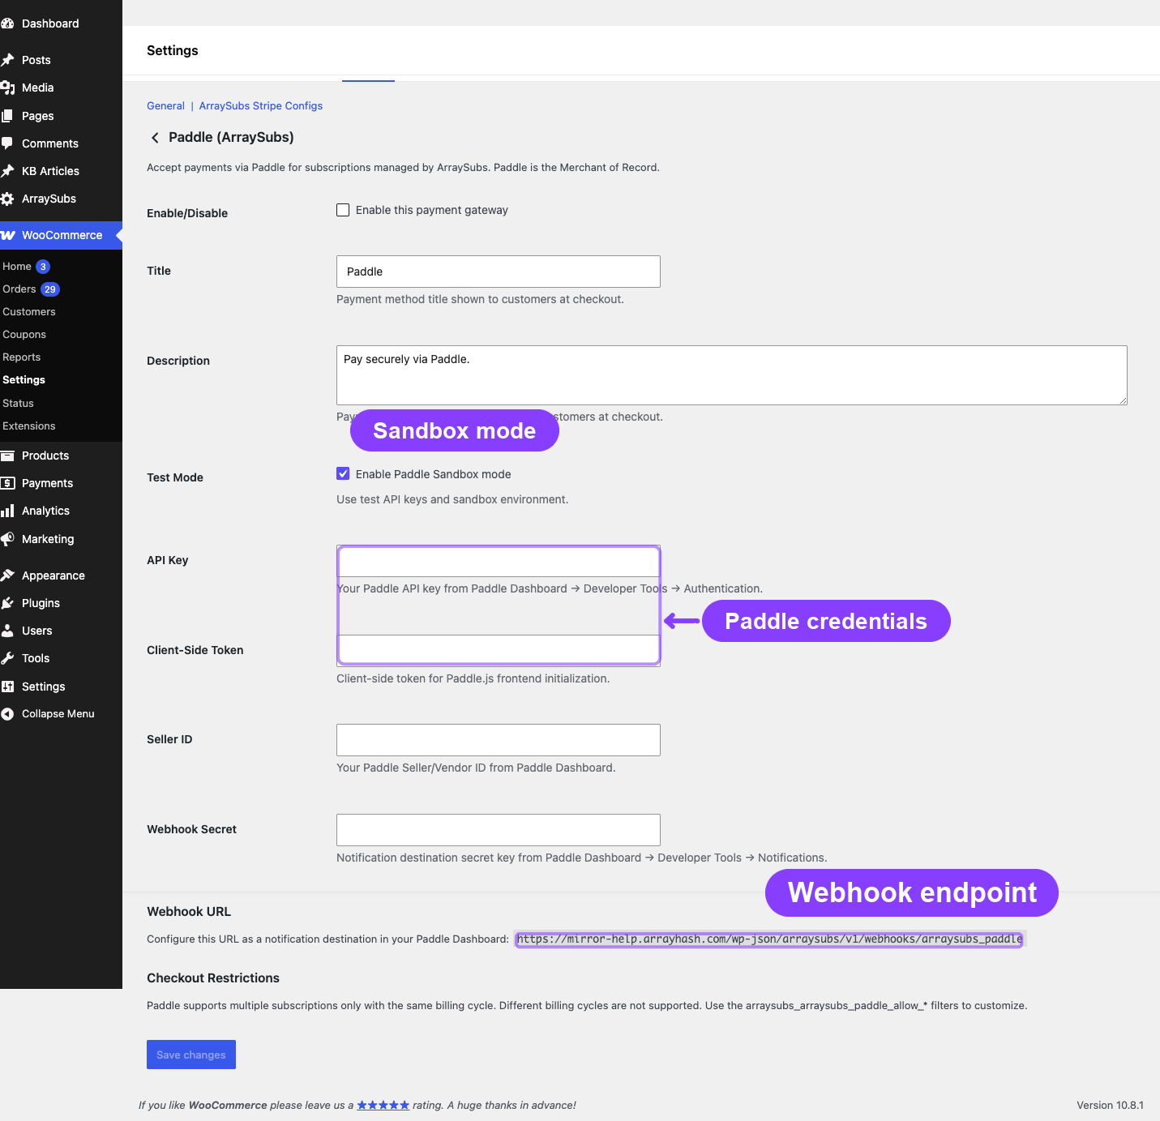The width and height of the screenshot is (1160, 1121).
Task: Click the Checkout Restrictions heading
Action: pos(213,978)
